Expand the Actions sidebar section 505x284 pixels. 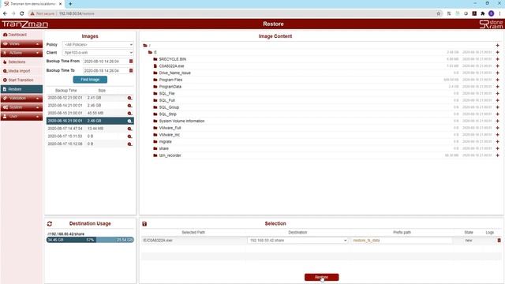click(21, 53)
